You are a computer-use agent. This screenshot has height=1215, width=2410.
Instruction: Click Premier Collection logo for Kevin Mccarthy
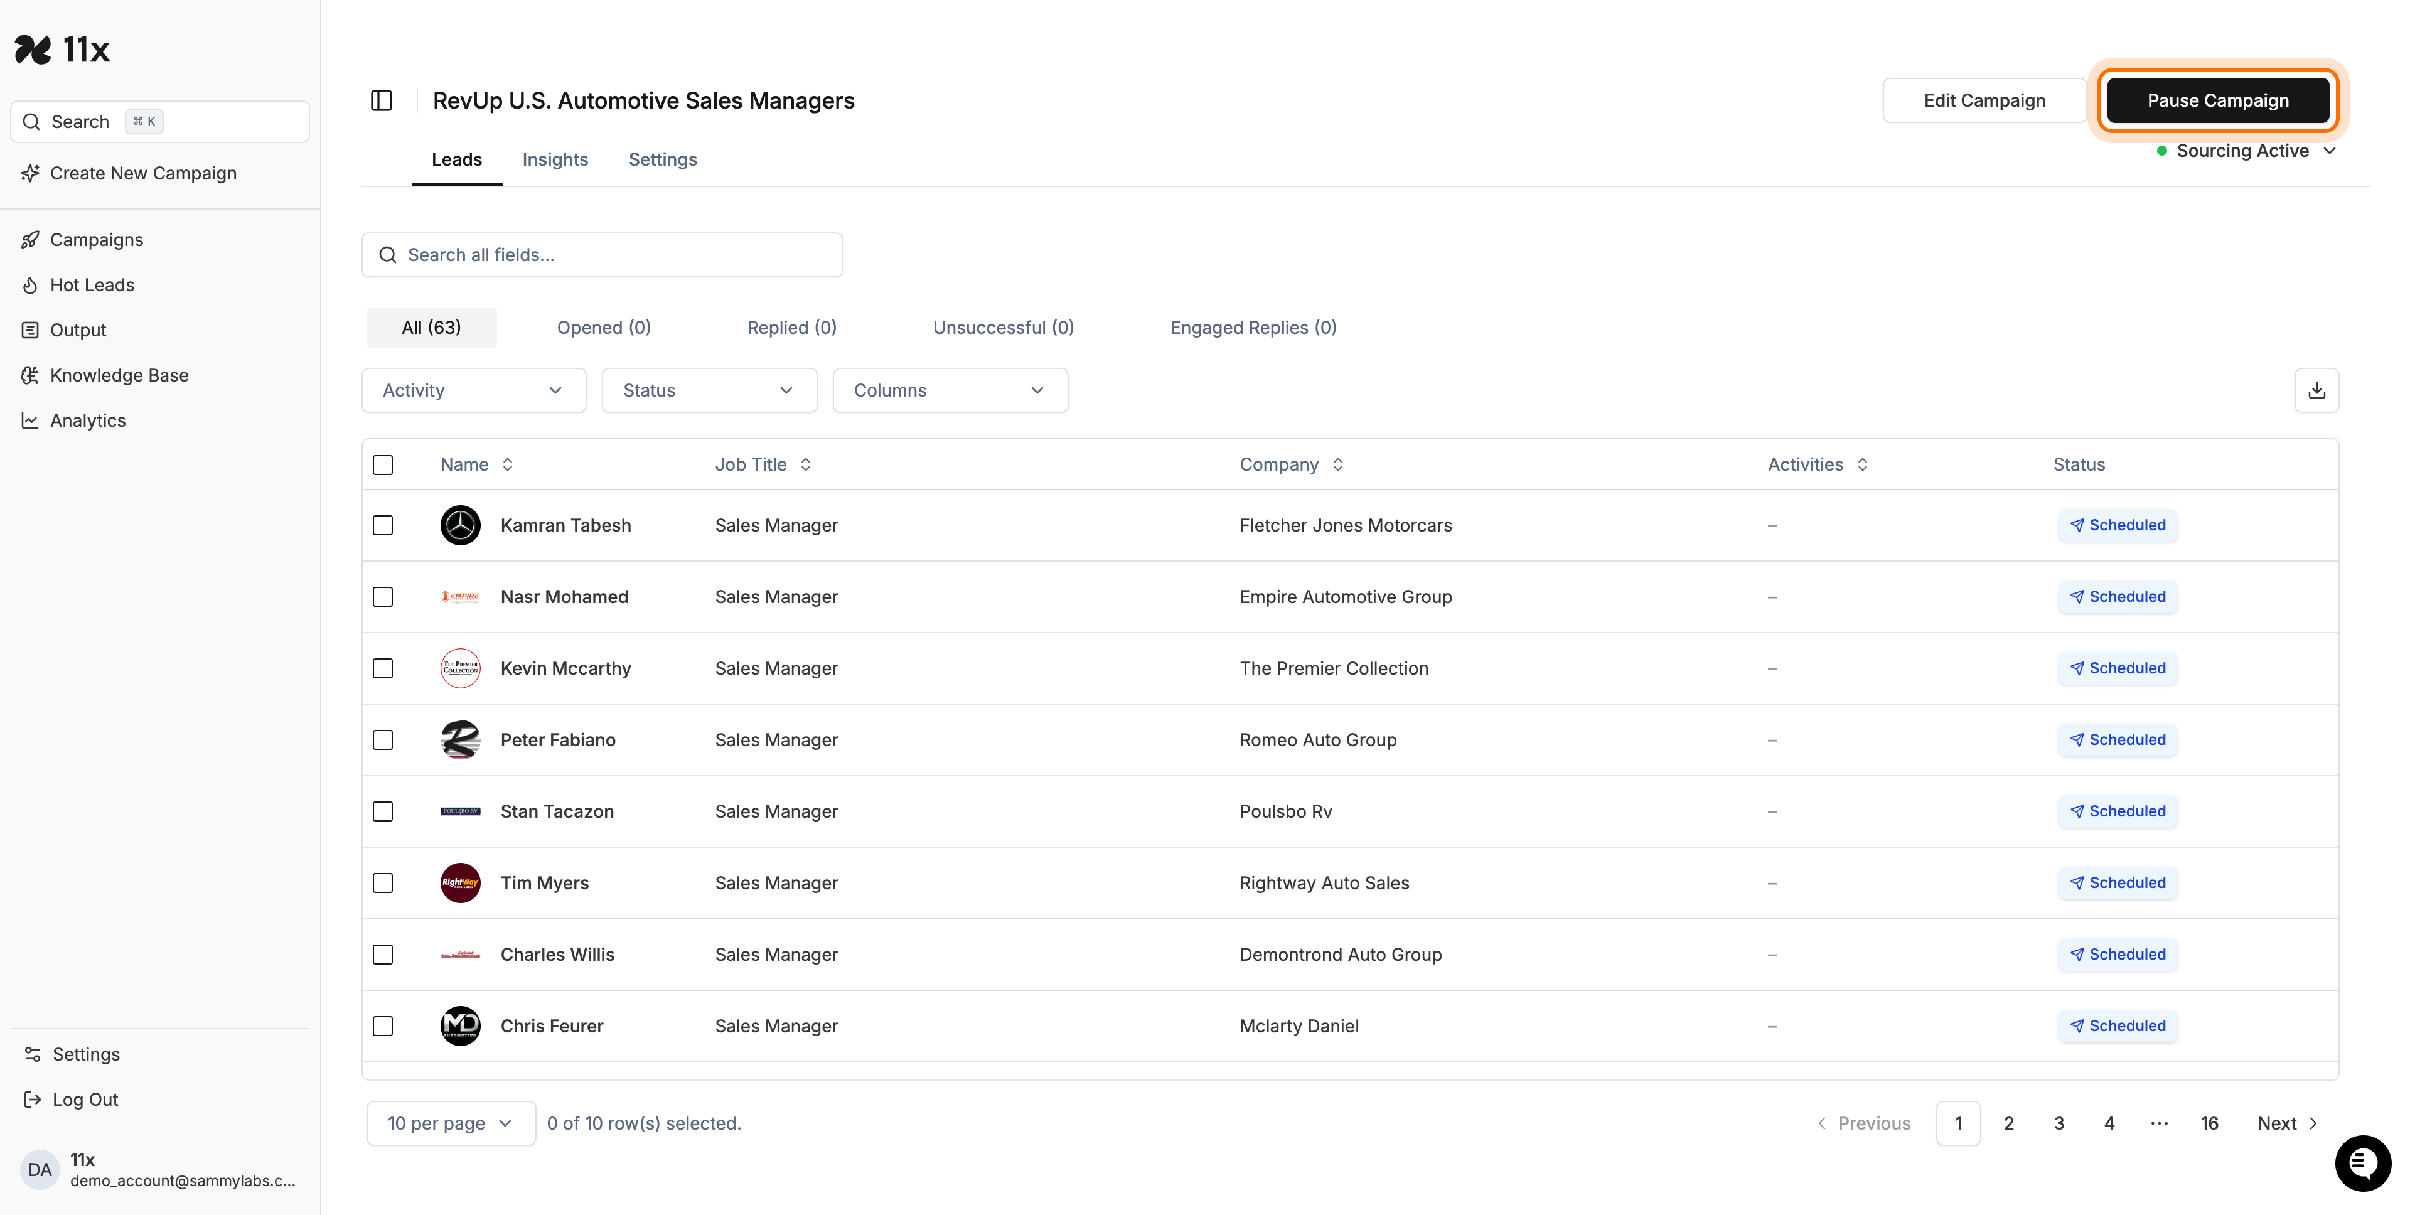click(460, 668)
